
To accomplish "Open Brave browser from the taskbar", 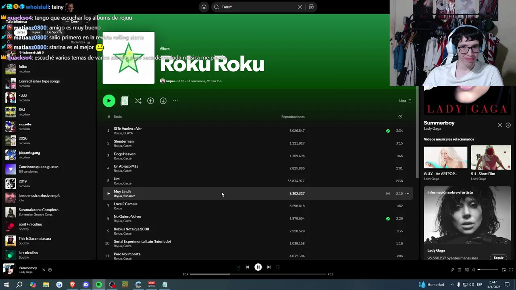I will pos(73,285).
